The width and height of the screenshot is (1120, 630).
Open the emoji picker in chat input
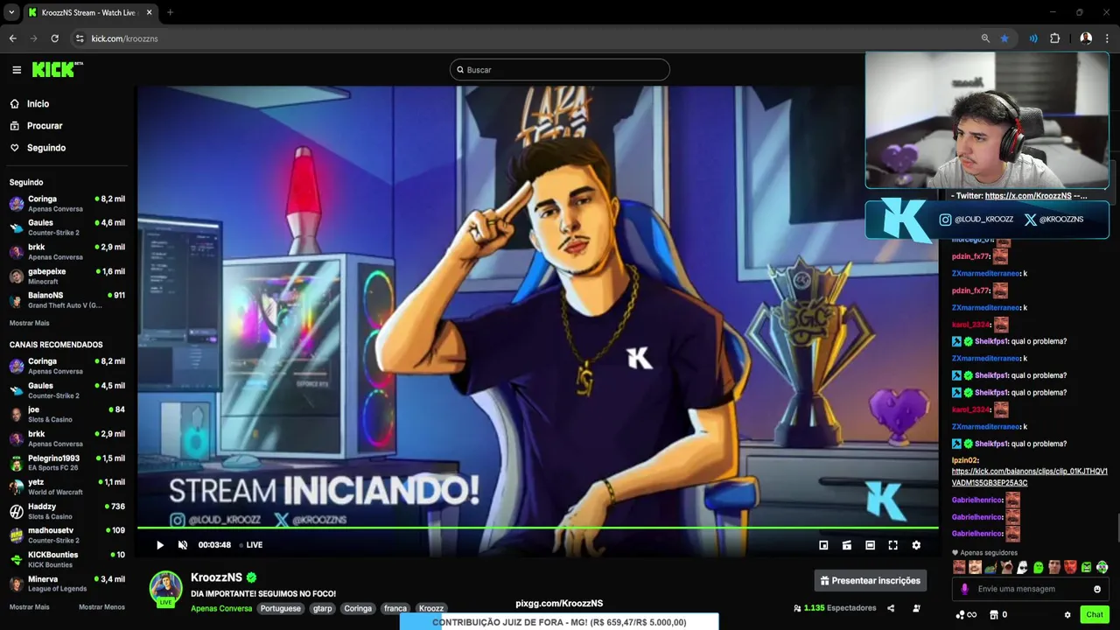coord(1097,589)
